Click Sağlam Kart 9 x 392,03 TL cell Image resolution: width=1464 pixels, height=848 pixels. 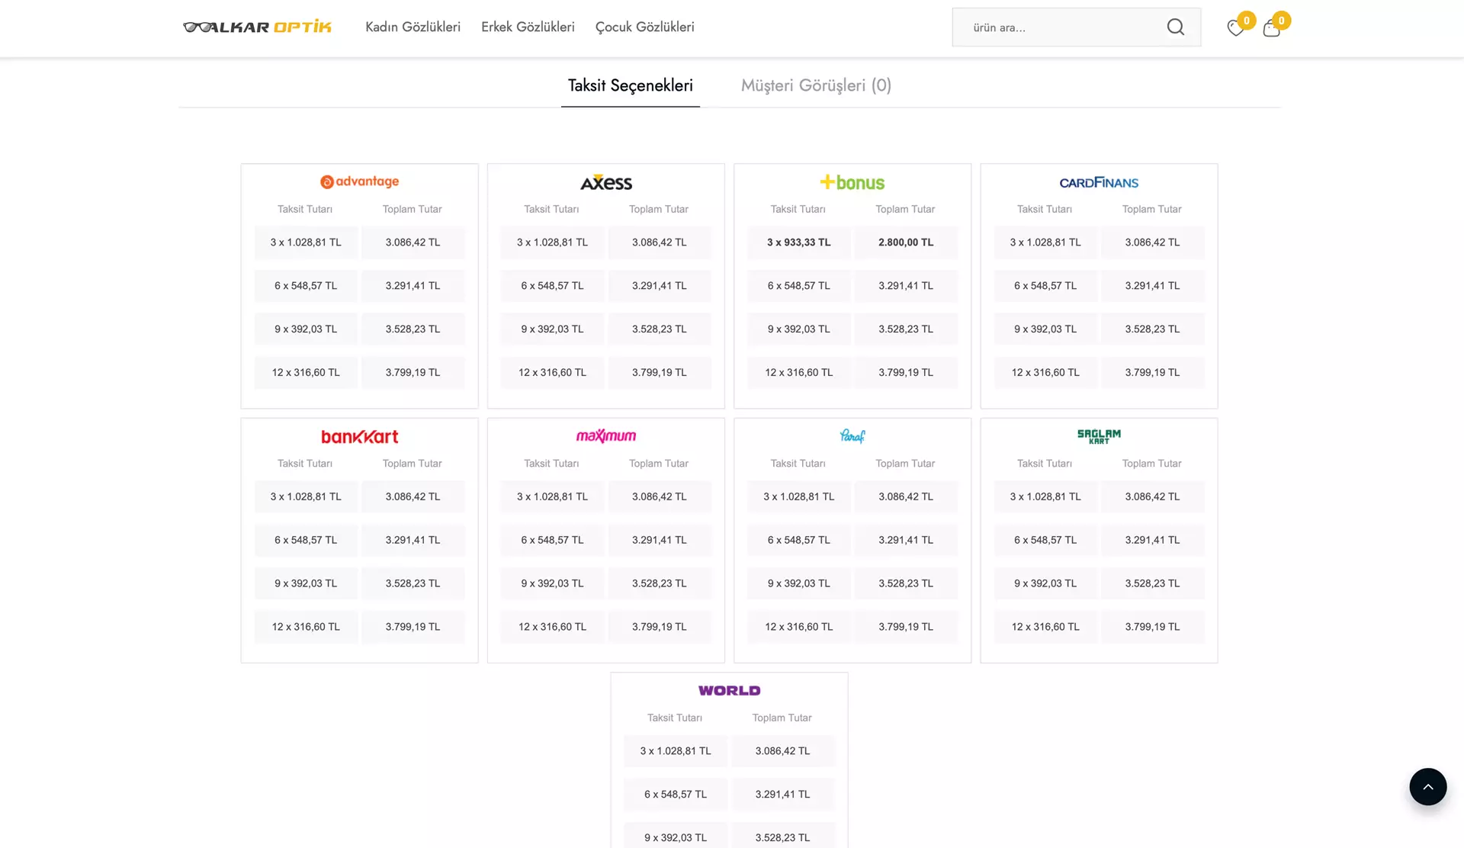1045,583
